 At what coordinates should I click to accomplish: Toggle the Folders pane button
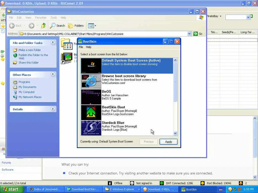[x=76, y=26]
